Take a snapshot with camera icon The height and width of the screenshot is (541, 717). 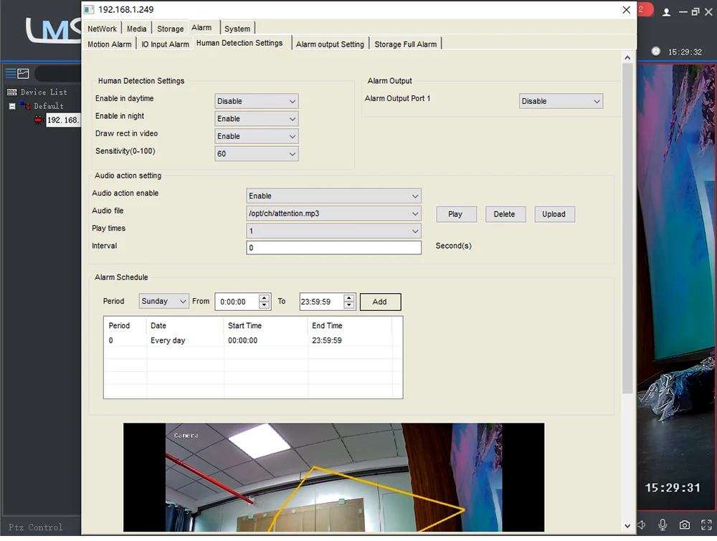pos(685,525)
